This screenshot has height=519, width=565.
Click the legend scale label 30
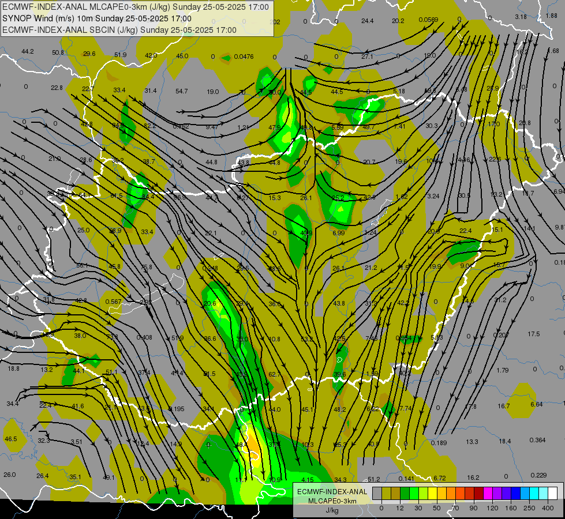tap(418, 508)
